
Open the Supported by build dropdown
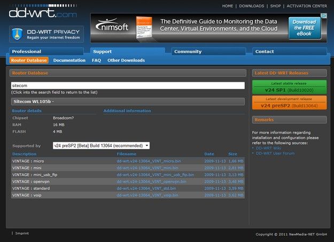point(101,145)
